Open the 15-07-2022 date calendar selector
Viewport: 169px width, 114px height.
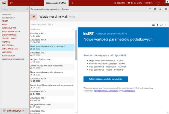135,3
